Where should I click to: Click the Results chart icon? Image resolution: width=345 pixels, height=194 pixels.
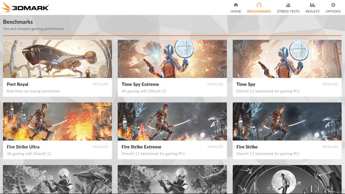[312, 5]
